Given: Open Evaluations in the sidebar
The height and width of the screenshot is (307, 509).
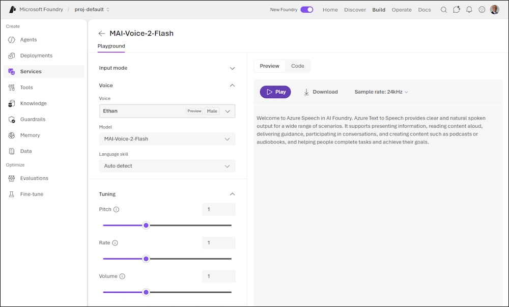Looking at the screenshot, I should (x=44, y=178).
